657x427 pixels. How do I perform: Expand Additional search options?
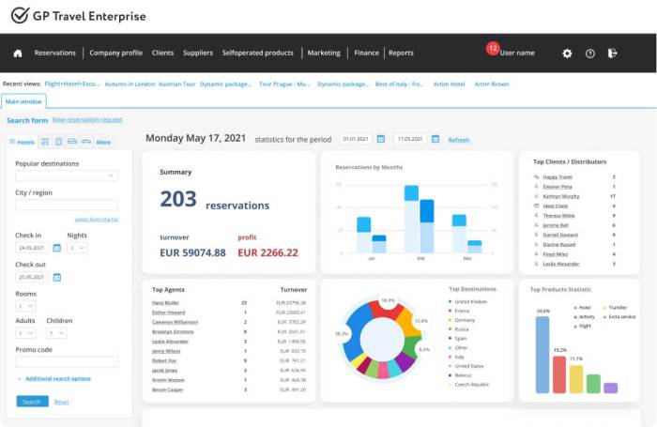(x=57, y=378)
